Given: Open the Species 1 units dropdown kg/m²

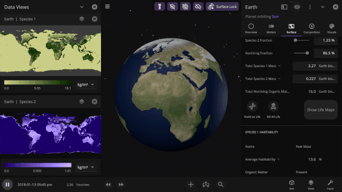Looking at the screenshot, I should pos(85,84).
